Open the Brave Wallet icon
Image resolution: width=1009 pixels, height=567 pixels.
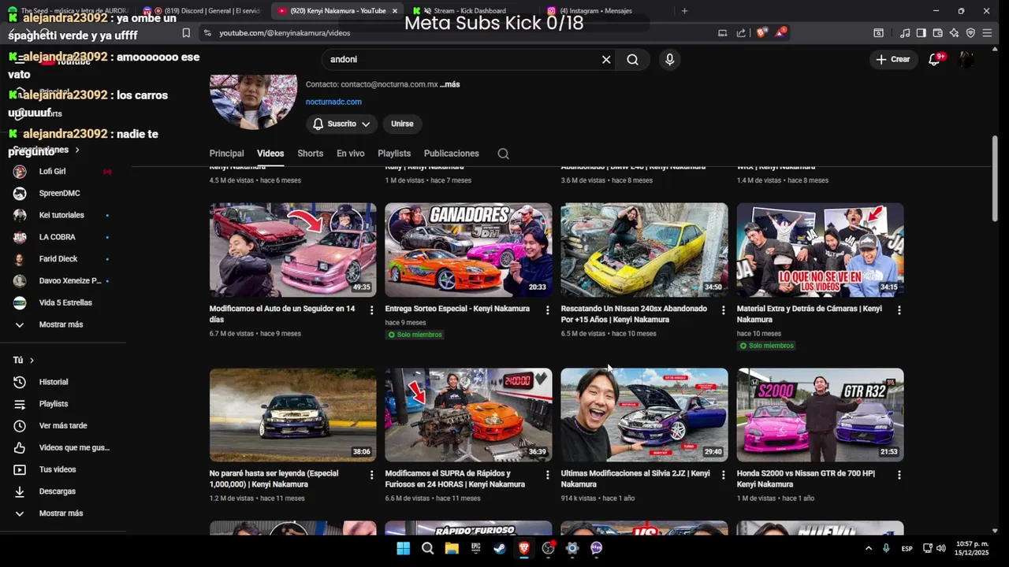[937, 33]
